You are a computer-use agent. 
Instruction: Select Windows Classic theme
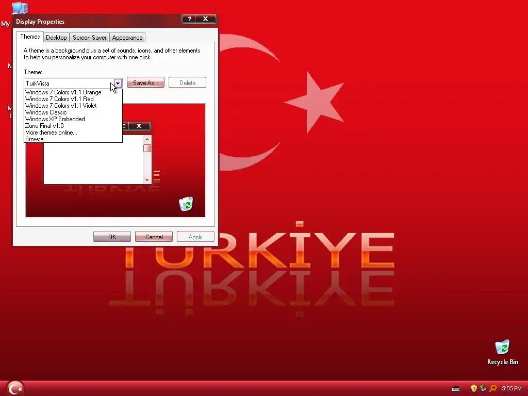(x=73, y=112)
